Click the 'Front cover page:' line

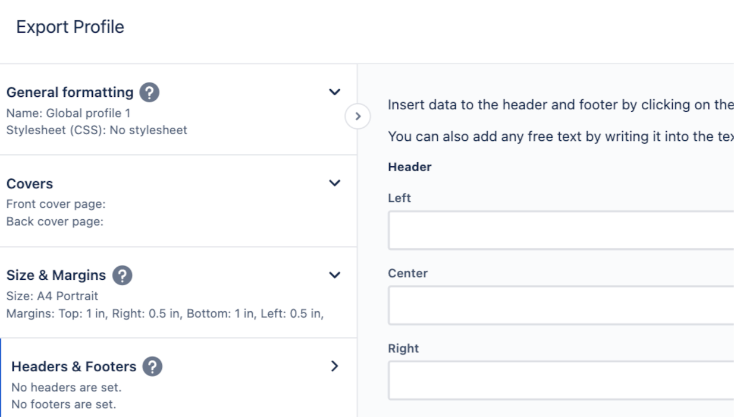pyautogui.click(x=56, y=204)
